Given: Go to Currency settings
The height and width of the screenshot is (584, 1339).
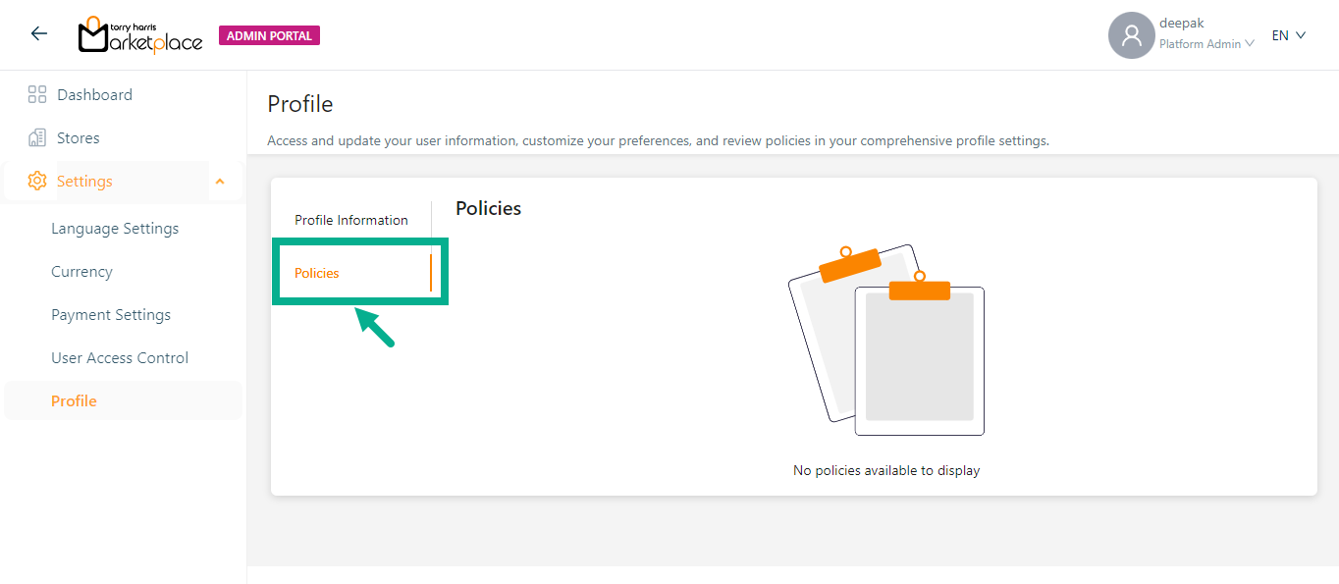Looking at the screenshot, I should pyautogui.click(x=81, y=272).
